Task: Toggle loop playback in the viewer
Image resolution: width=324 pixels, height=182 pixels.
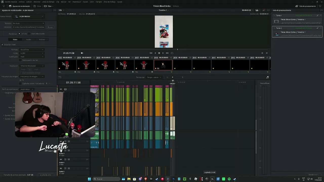Action: 172,53
